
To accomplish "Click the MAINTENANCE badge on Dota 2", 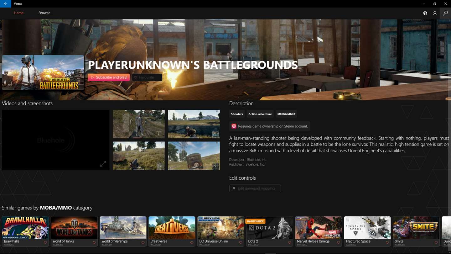I will pyautogui.click(x=255, y=221).
